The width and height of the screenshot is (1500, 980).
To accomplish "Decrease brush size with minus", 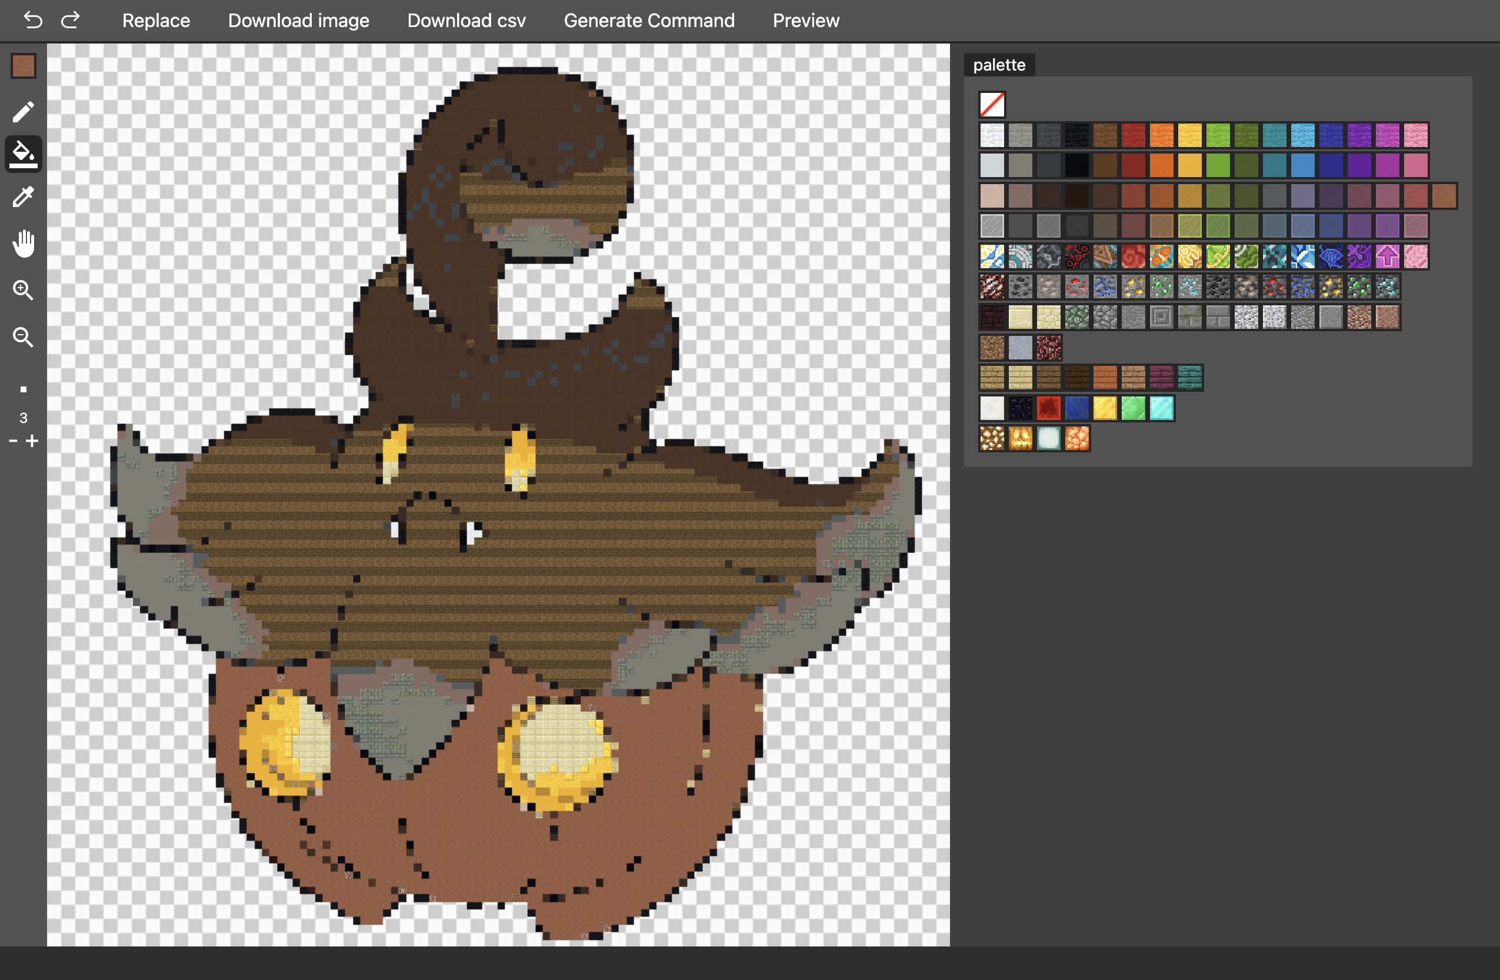I will click(13, 441).
